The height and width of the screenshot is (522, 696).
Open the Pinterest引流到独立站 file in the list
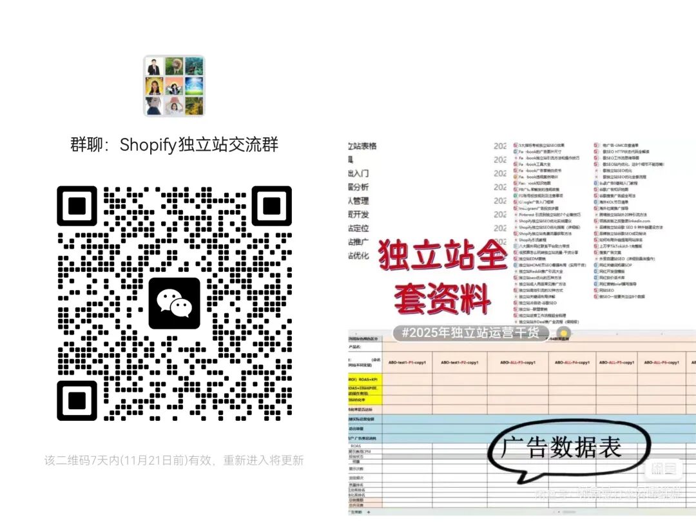(x=549, y=215)
